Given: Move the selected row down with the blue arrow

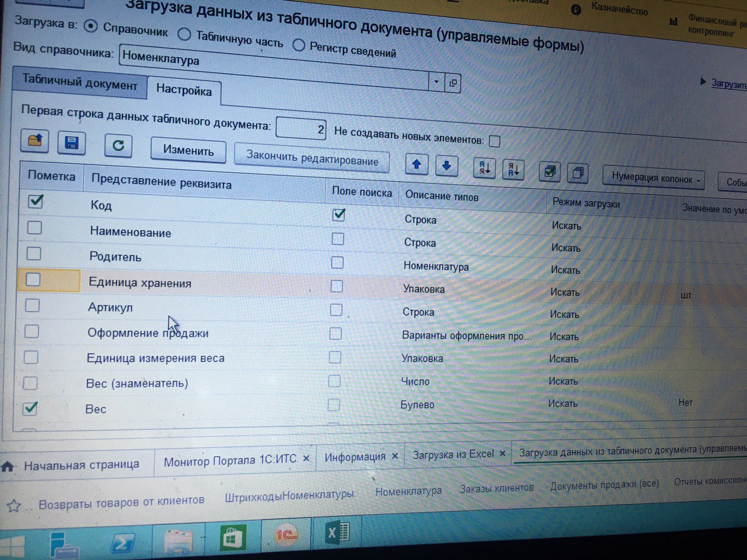Looking at the screenshot, I should tap(446, 166).
